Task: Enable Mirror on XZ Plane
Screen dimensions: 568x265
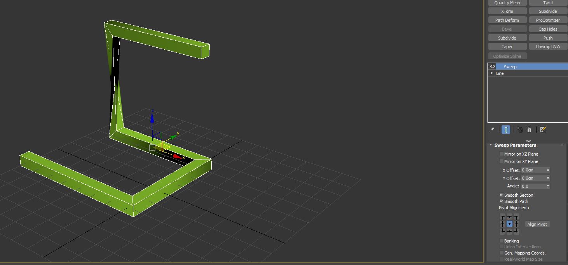Action: click(x=502, y=154)
